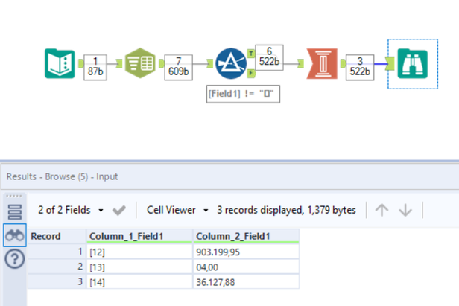Show data view via binoculars sidebar icon
The image size is (459, 306).
click(x=15, y=235)
